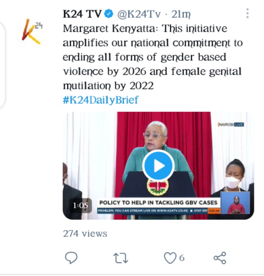Open the reply comment bubble icon

point(71,258)
